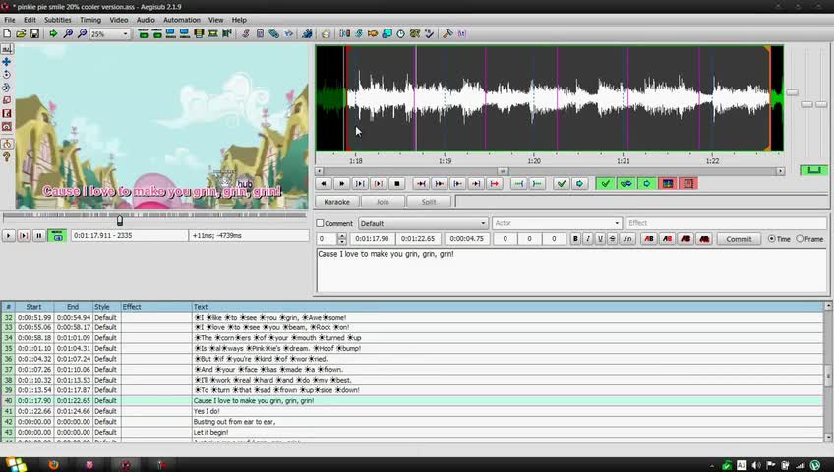This screenshot has width=834, height=472.
Task: Open the File menu
Action: click(x=10, y=20)
